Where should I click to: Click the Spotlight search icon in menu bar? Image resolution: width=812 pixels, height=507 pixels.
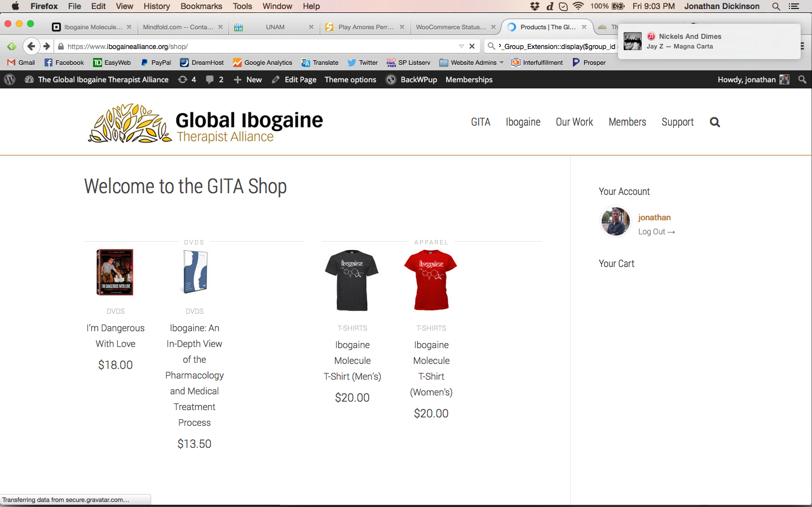(776, 6)
